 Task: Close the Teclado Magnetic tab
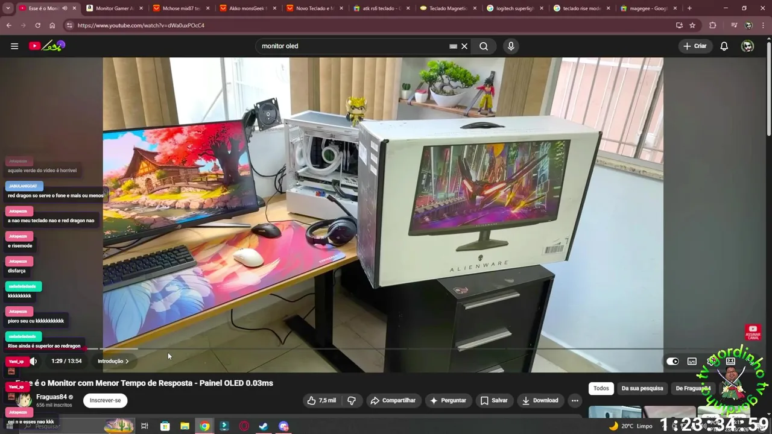pyautogui.click(x=475, y=8)
